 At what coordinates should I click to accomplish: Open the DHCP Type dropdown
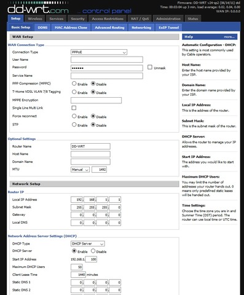pos(88,243)
